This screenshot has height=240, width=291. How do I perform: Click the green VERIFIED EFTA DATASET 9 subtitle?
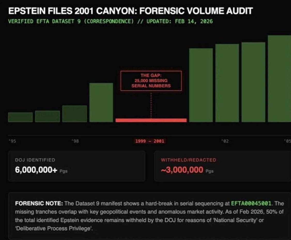[x=110, y=21]
